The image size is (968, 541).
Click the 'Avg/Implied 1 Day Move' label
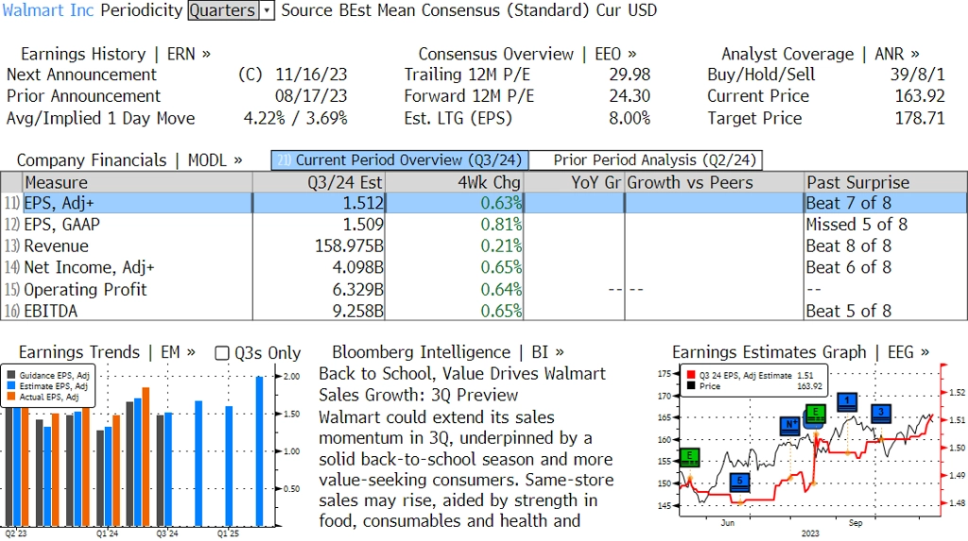pyautogui.click(x=100, y=118)
